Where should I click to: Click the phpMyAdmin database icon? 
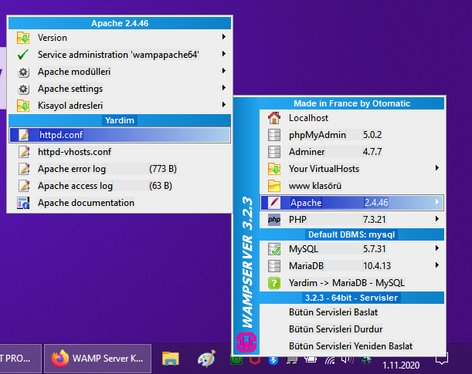pyautogui.click(x=274, y=135)
